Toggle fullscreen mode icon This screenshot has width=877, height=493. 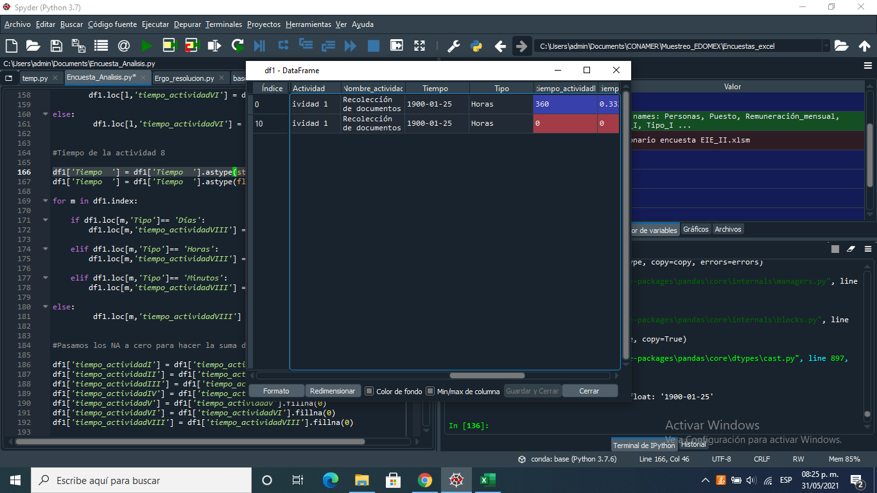tap(419, 46)
